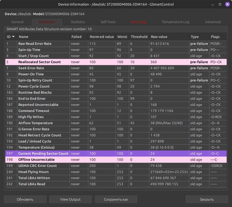The image size is (232, 207).
Task: Sort by the ID column header
Action: (x=11, y=37)
